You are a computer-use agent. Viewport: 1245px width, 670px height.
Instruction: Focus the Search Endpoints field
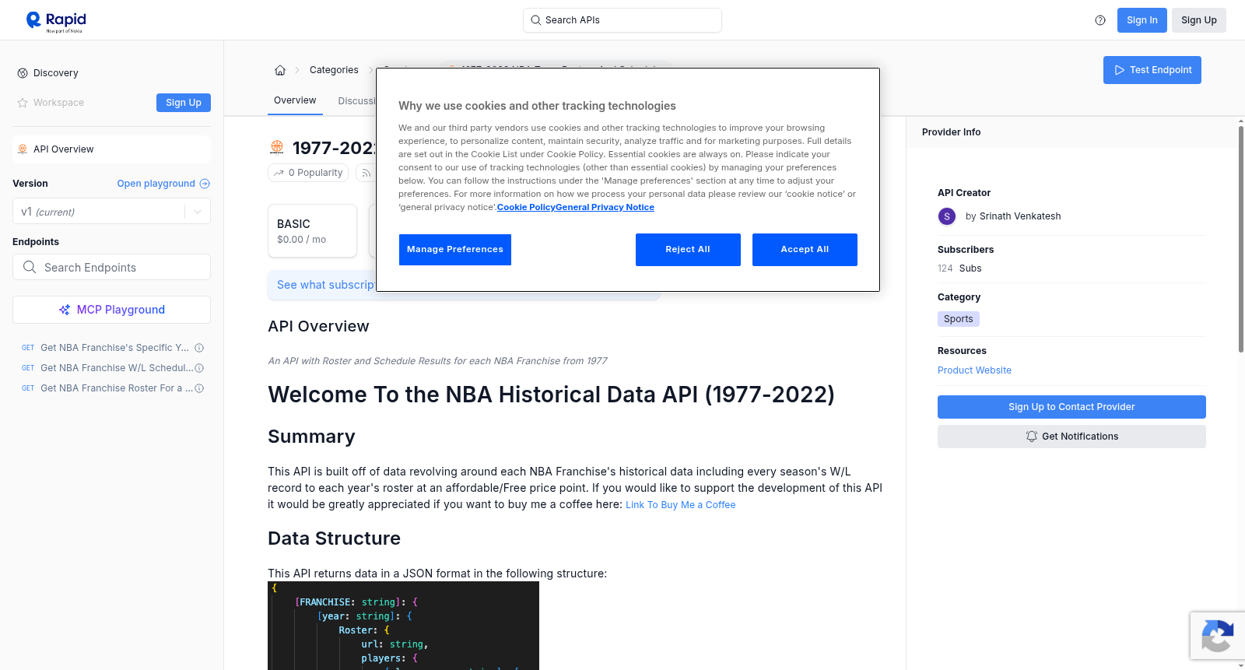(x=111, y=267)
